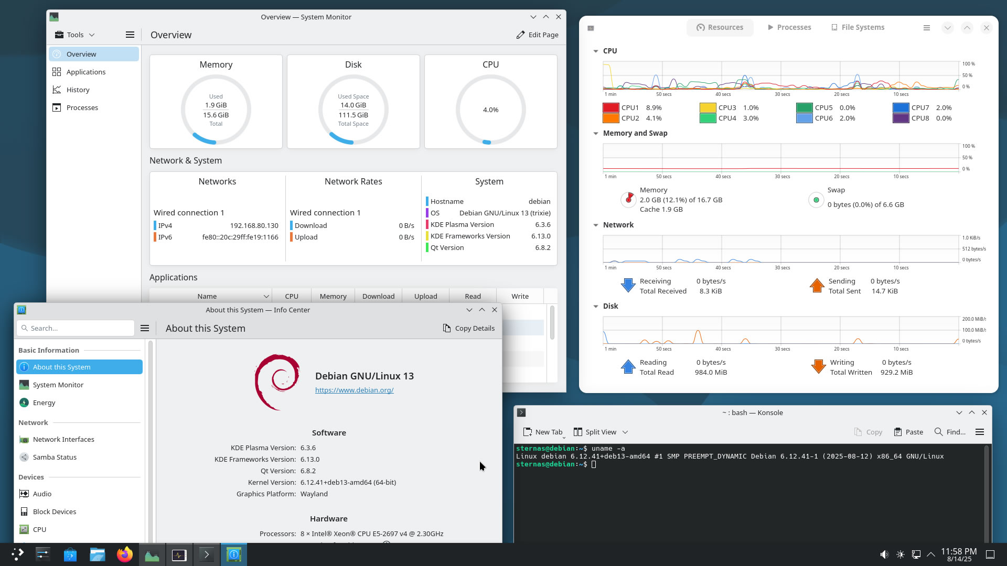
Task: Collapse the Disk section graph
Action: click(596, 306)
